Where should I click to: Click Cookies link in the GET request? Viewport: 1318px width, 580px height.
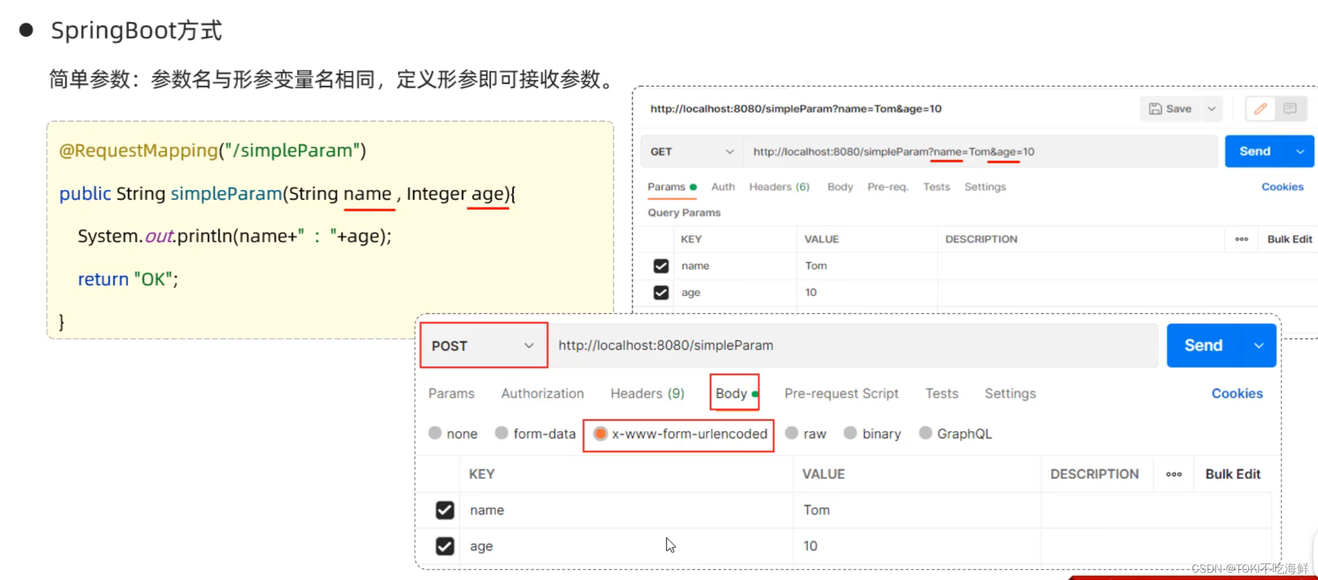coord(1283,187)
